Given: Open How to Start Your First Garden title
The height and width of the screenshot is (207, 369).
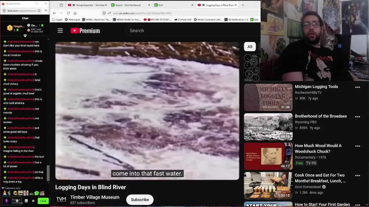Looking at the screenshot, I should 322,204.
